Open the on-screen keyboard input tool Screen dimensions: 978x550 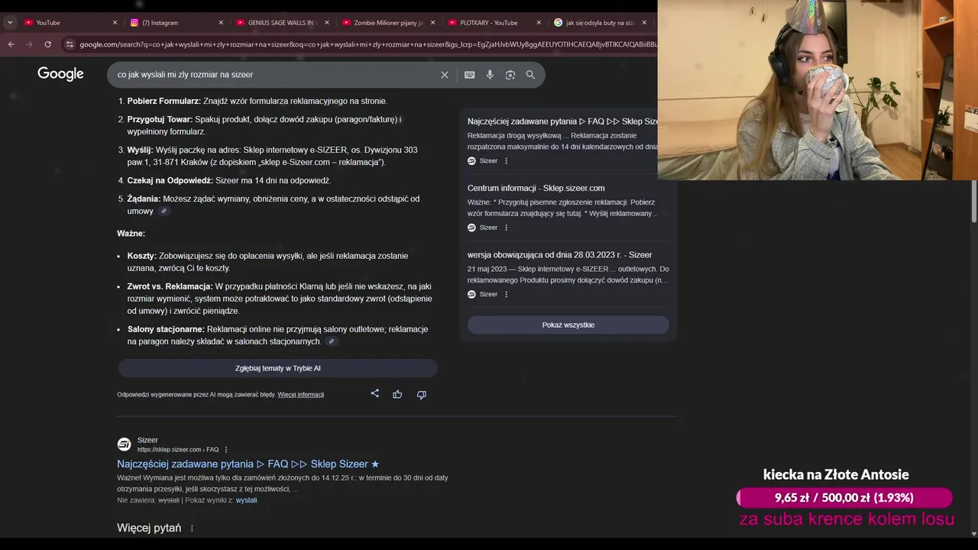coord(469,75)
